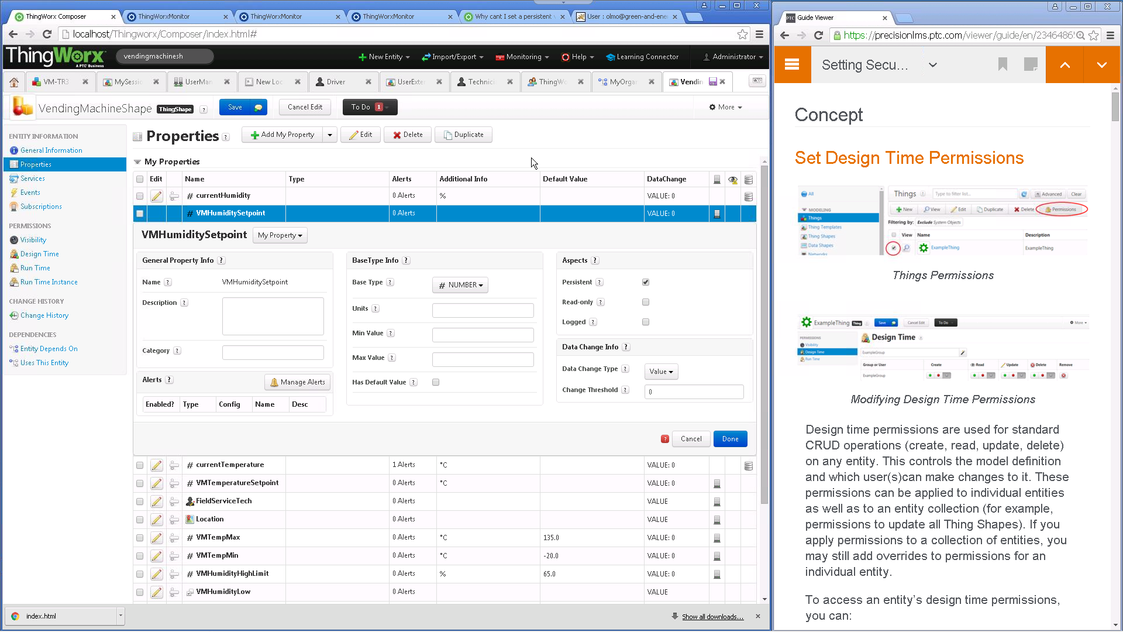Click help icon beside Persistent aspect

[x=600, y=282]
